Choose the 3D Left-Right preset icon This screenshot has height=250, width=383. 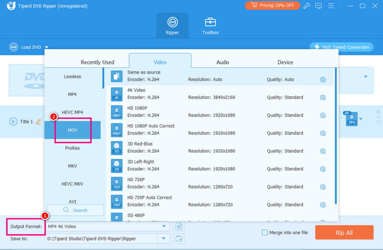(x=117, y=166)
